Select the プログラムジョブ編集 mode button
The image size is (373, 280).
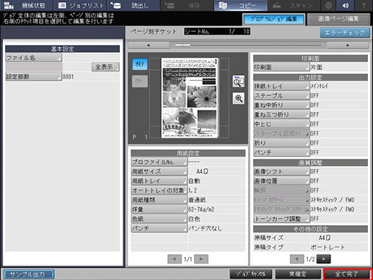pos(273,19)
